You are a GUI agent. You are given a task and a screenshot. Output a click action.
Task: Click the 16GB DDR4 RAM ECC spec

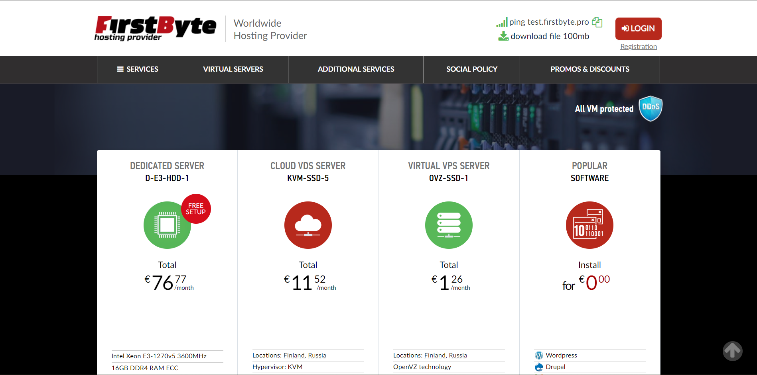[145, 368]
